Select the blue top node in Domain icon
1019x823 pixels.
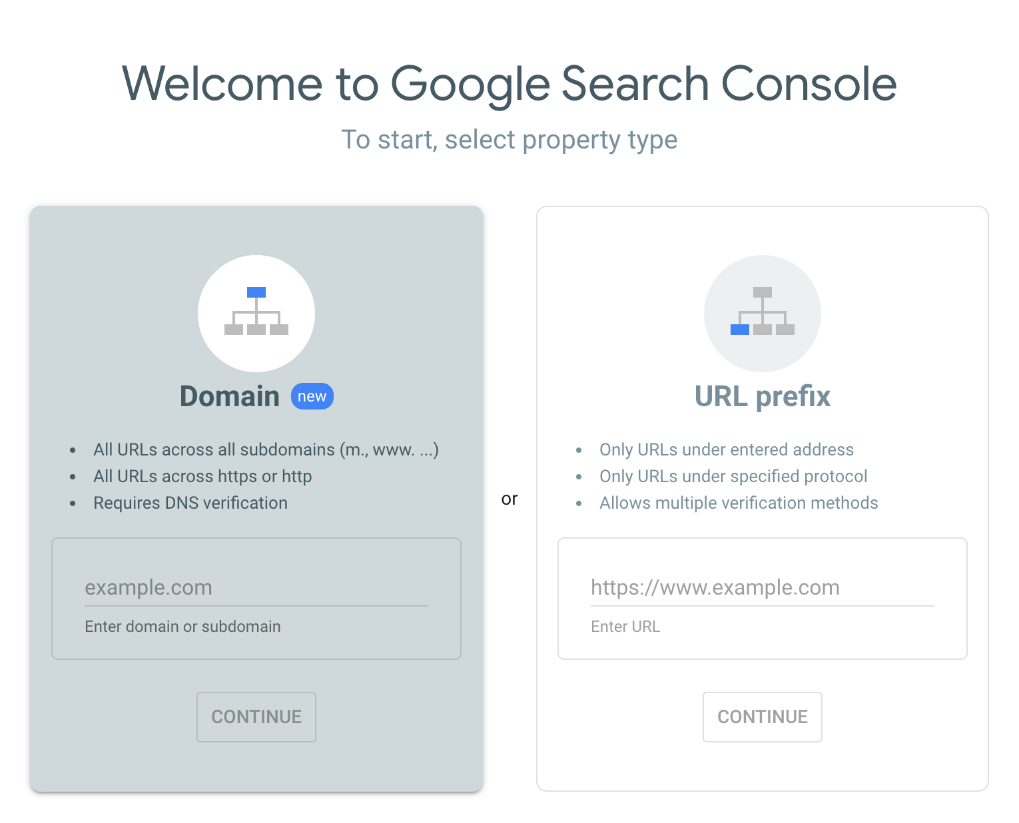(x=256, y=291)
